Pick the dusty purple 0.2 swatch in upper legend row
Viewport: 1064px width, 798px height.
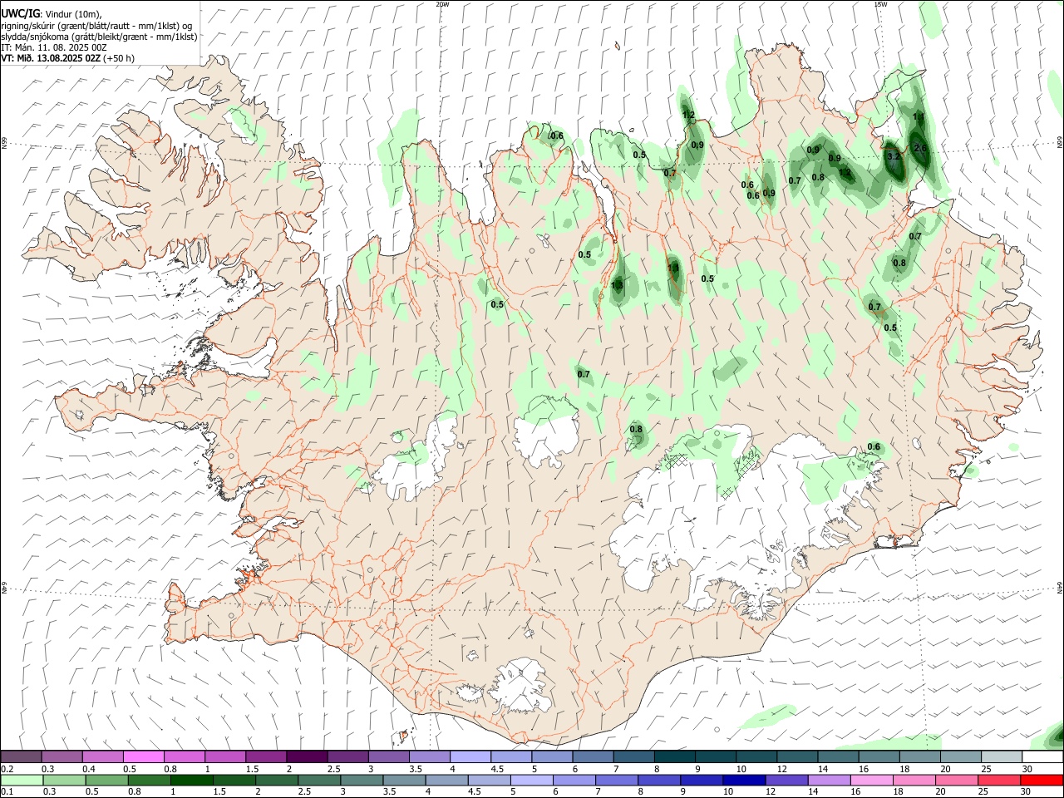point(21,756)
